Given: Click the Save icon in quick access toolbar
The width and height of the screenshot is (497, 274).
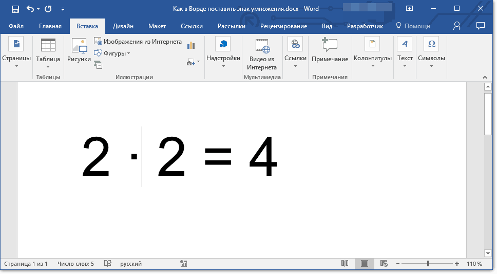Looking at the screenshot, I should [15, 9].
